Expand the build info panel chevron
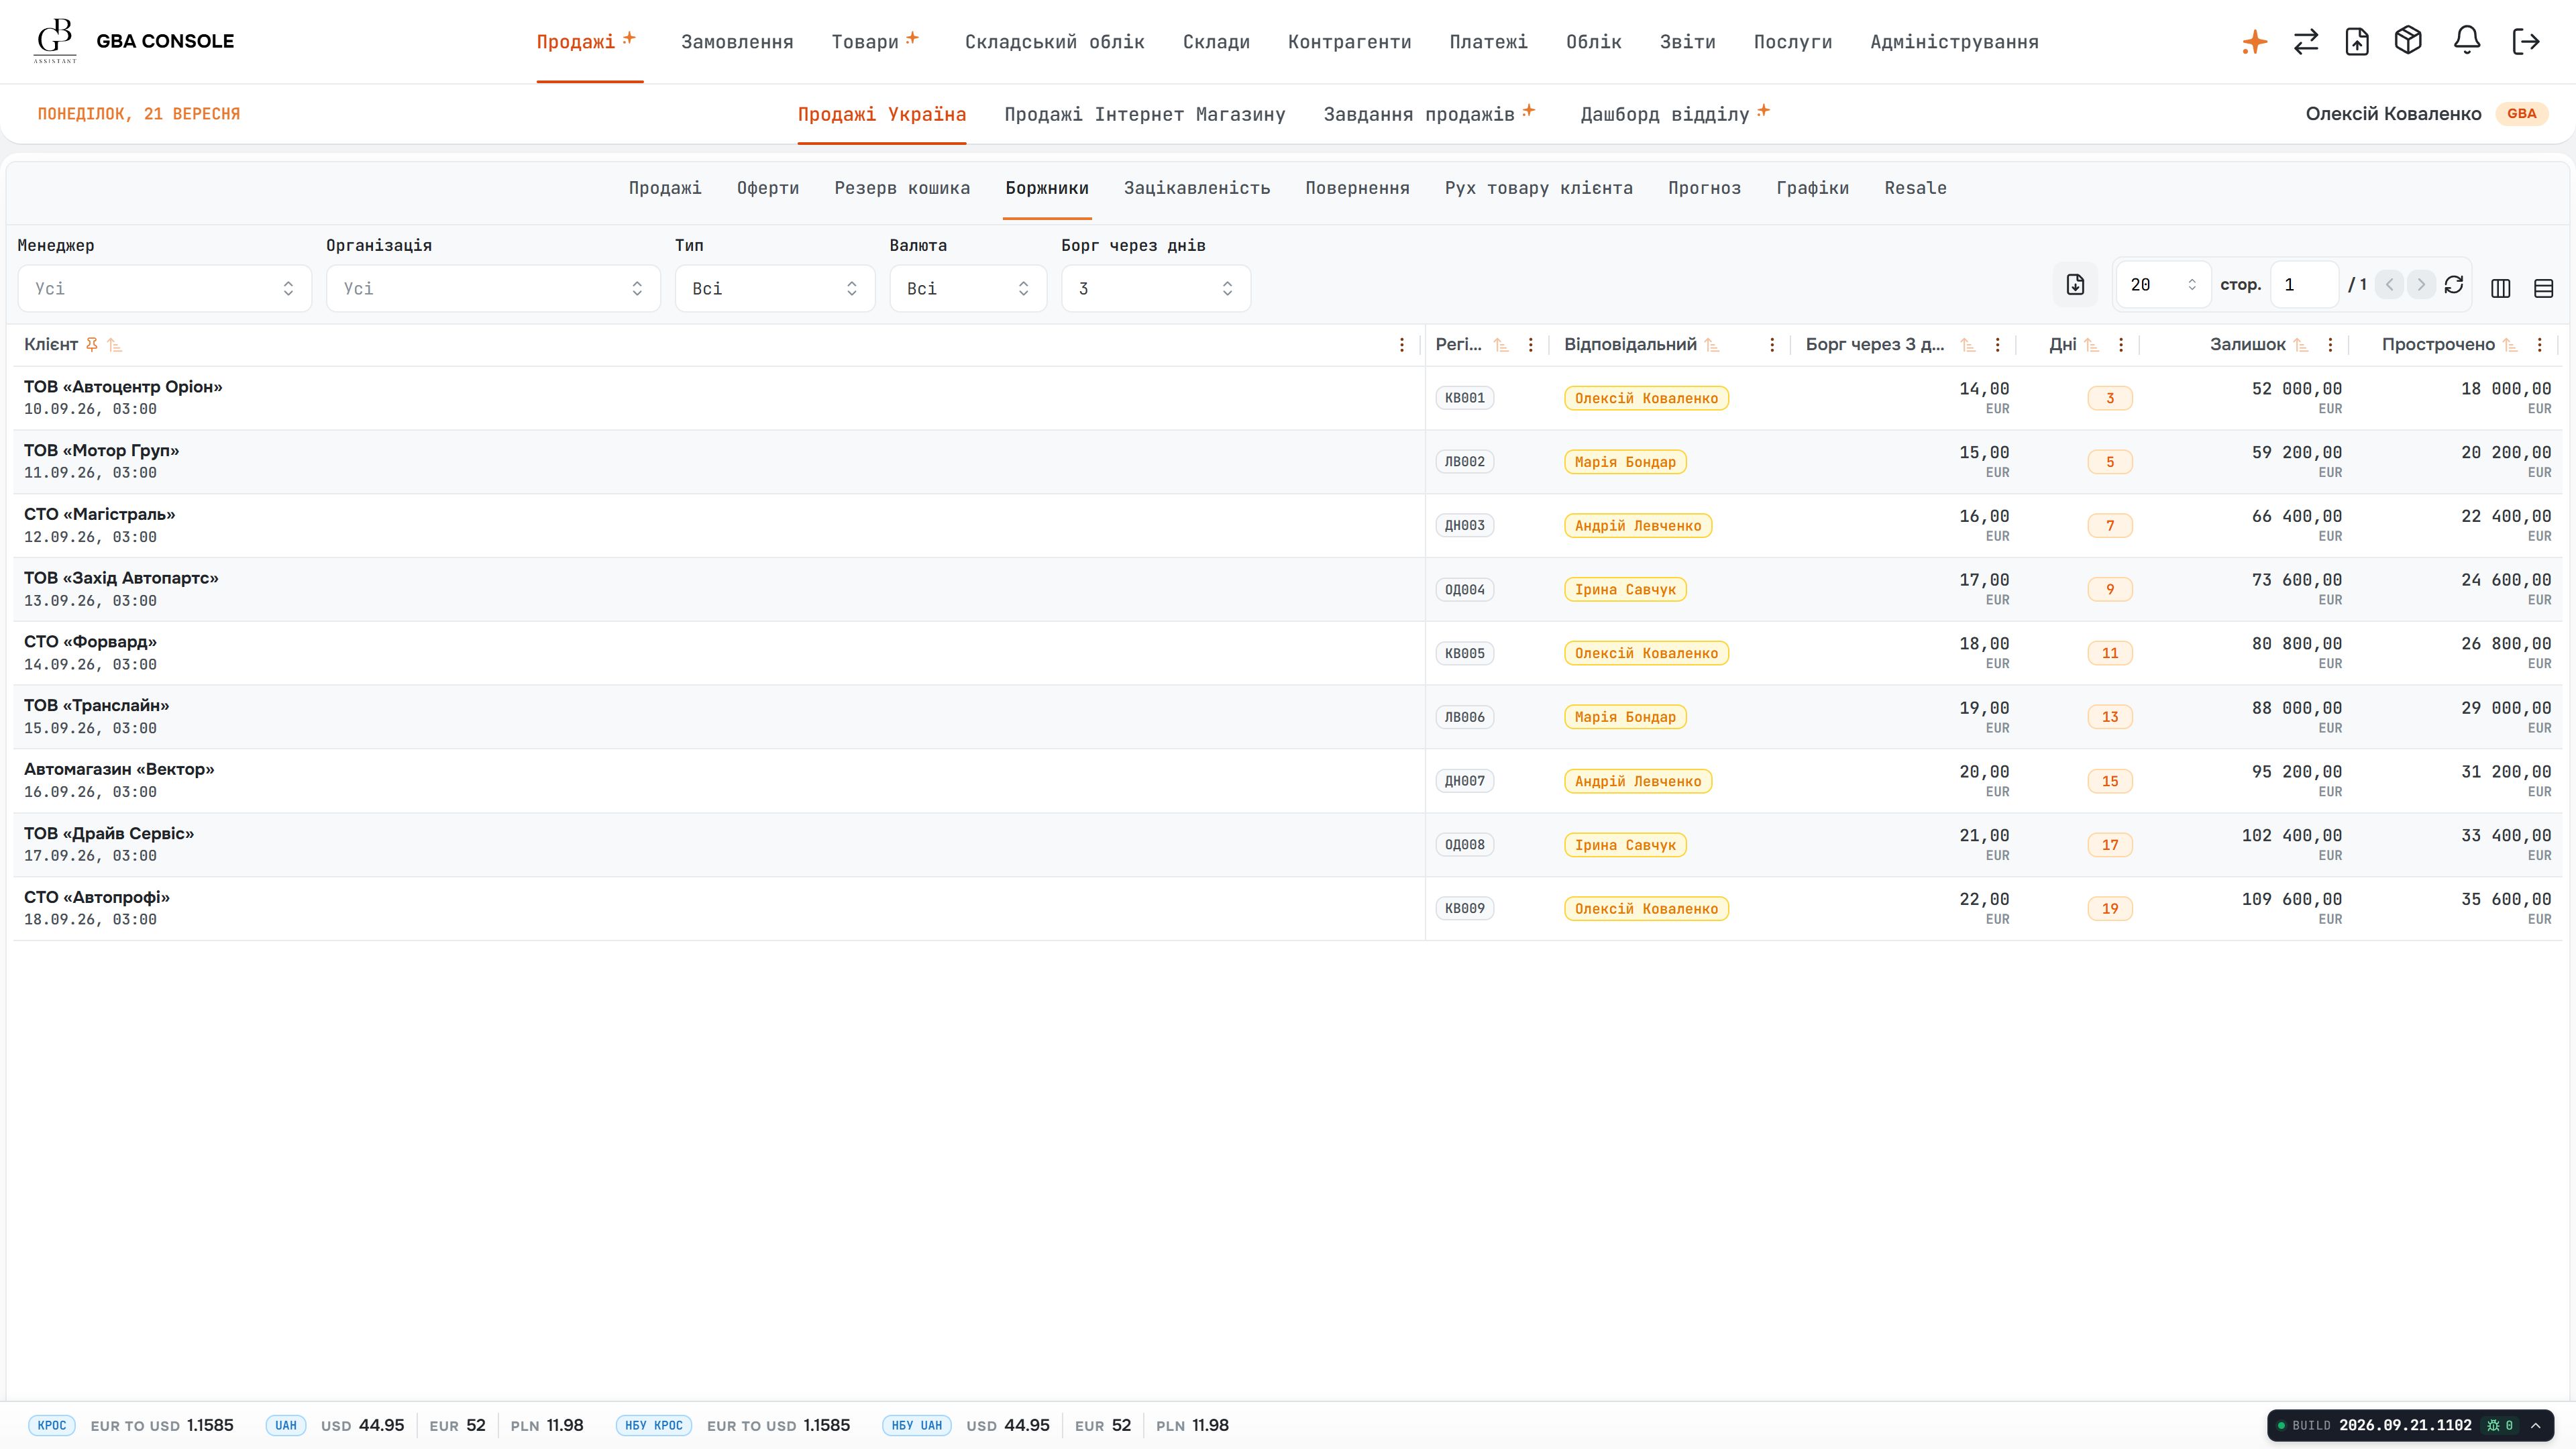The image size is (2576, 1449). point(2536,1425)
